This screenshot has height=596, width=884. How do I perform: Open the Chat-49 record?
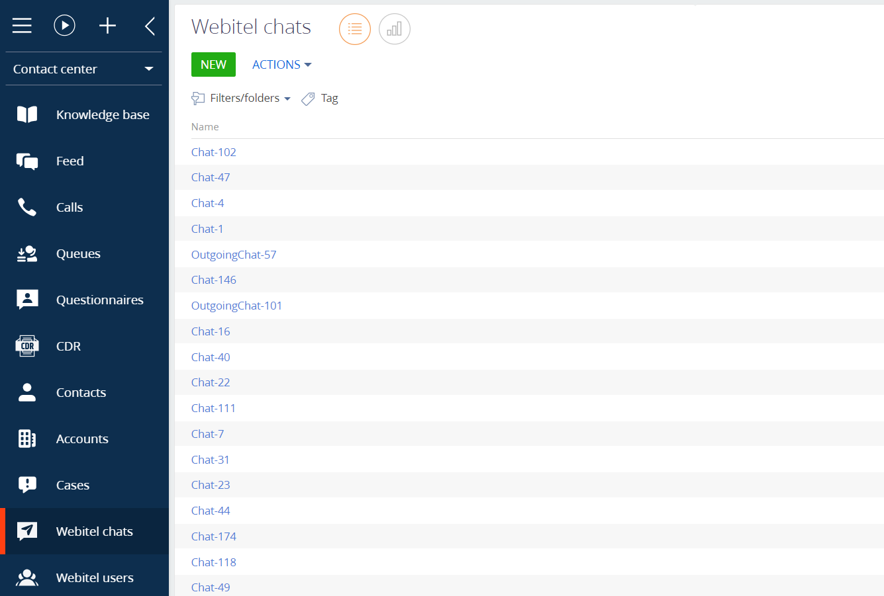point(211,587)
